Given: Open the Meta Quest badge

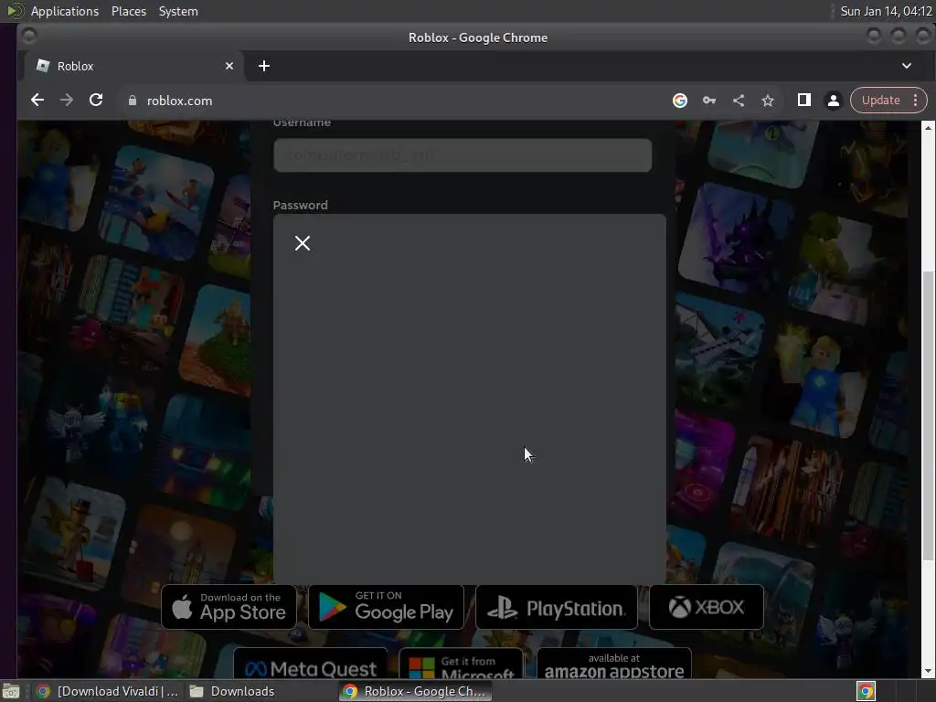Looking at the screenshot, I should point(311,664).
